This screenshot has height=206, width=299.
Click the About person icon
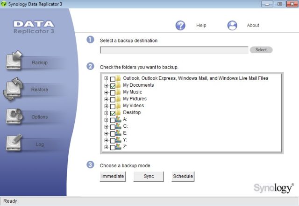[x=232, y=25]
